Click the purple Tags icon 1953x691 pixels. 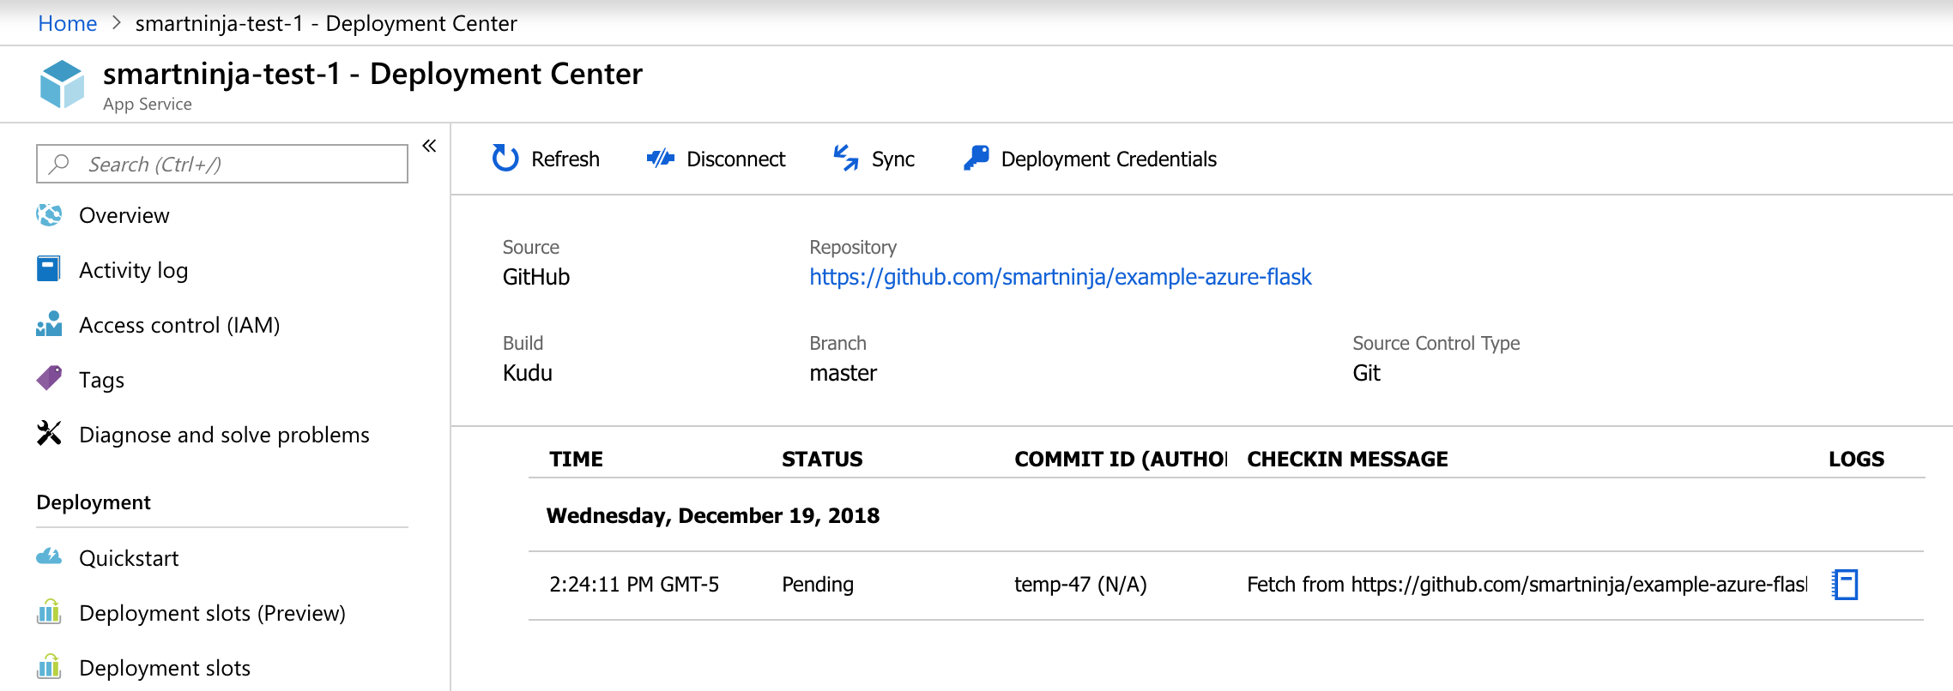(x=49, y=378)
